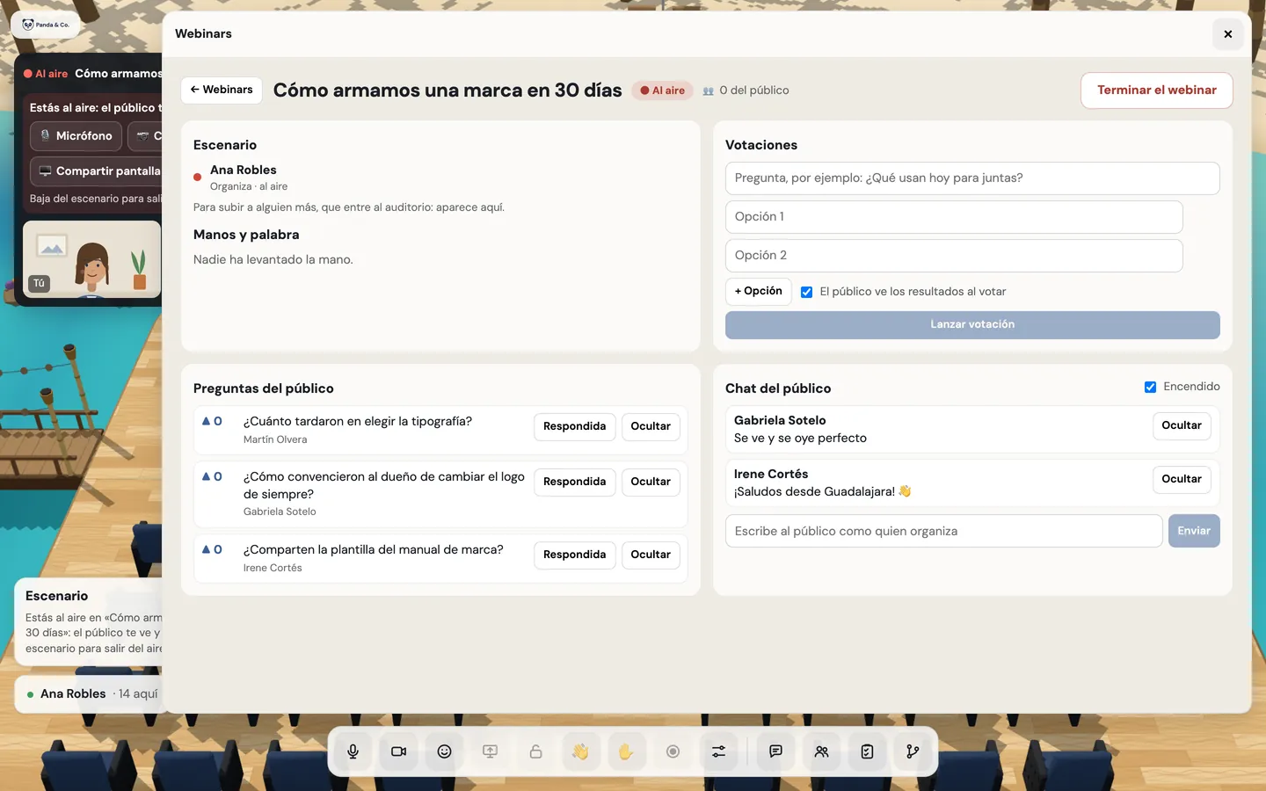Upvote the brand manual template question

coord(212,549)
